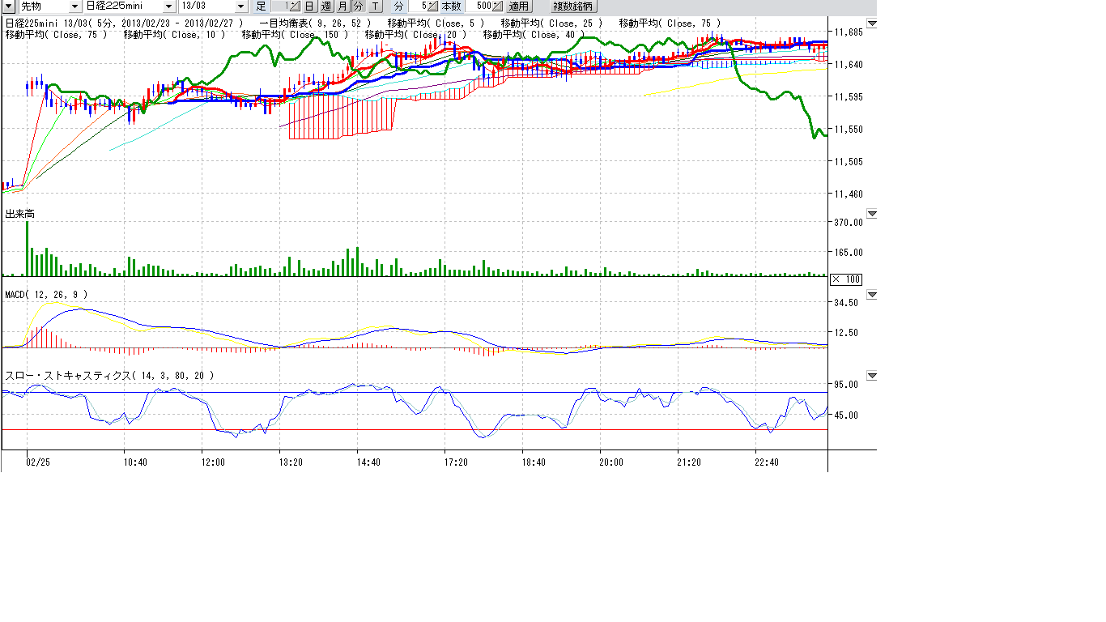
Task: Open the small menu arrow left of 先物
Action: (x=9, y=6)
